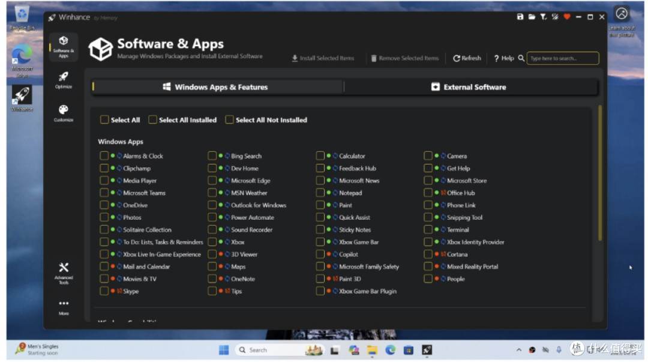
Task: Open the Optimize section in sidebar
Action: [x=64, y=79]
